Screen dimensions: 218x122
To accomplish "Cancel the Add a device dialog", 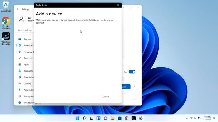I will (106, 97).
